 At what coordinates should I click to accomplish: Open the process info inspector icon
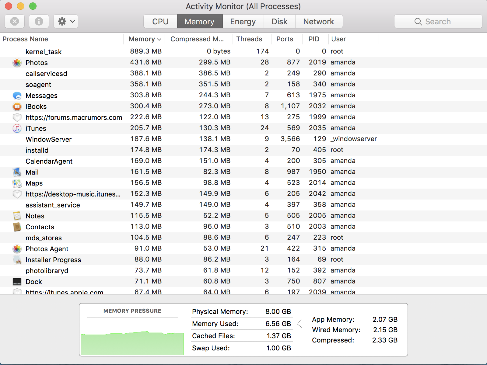click(39, 21)
